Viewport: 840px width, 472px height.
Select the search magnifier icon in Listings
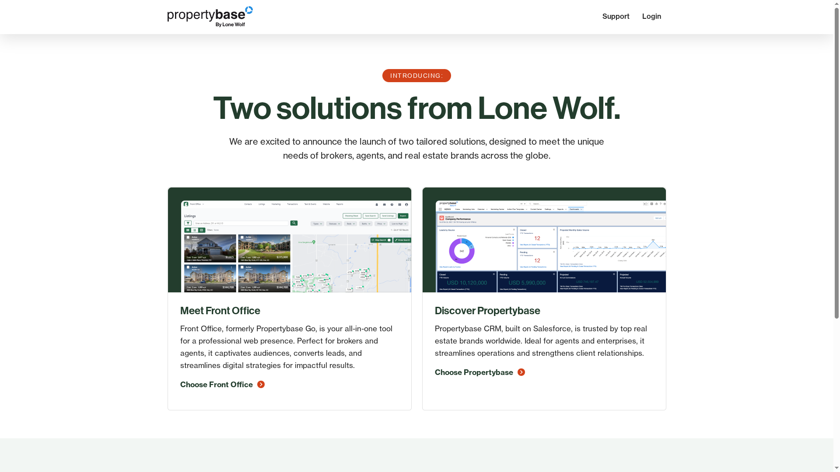[294, 223]
